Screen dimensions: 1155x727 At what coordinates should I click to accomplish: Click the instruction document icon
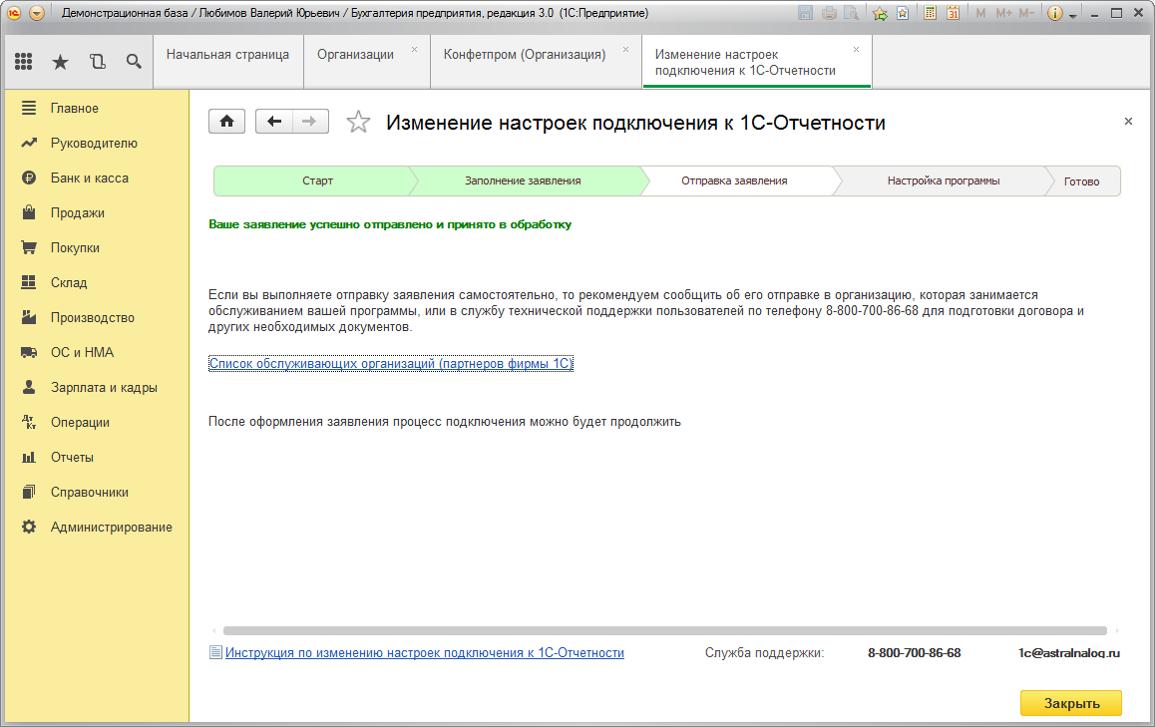click(x=215, y=652)
